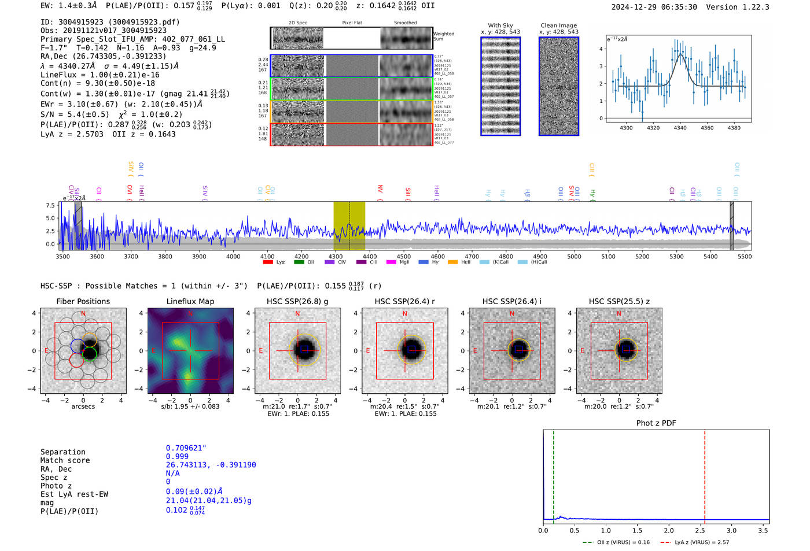Click the hatched gray band near 5460 Å
This screenshot has width=810, height=551.
point(731,225)
